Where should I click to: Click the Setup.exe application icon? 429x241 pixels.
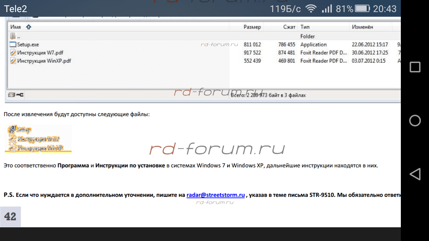click(13, 45)
